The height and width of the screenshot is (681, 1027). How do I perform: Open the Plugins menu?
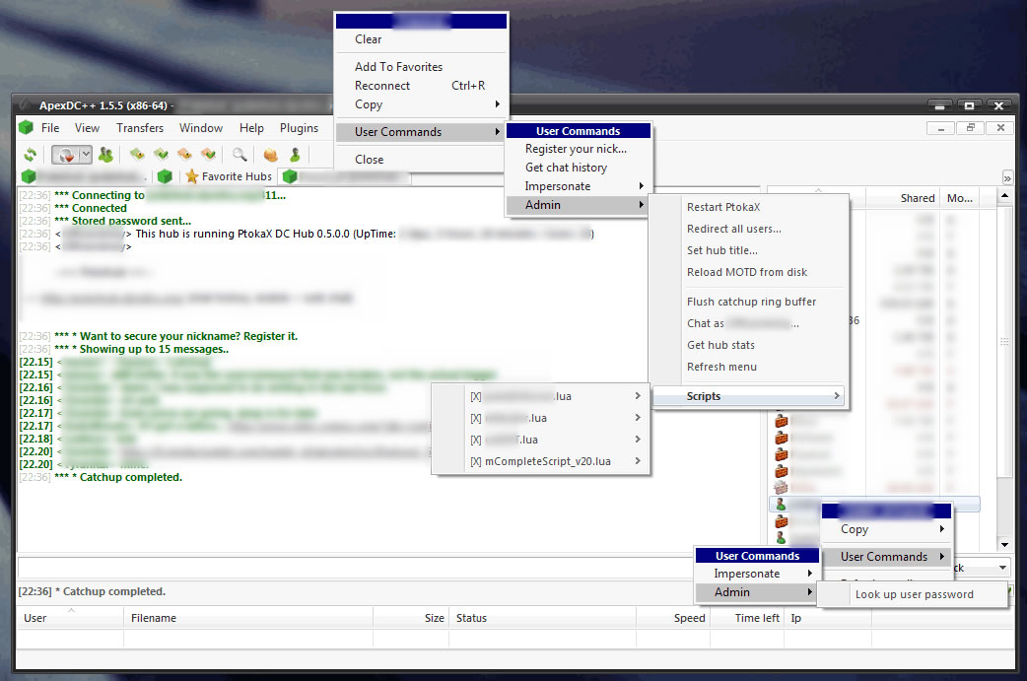point(300,128)
